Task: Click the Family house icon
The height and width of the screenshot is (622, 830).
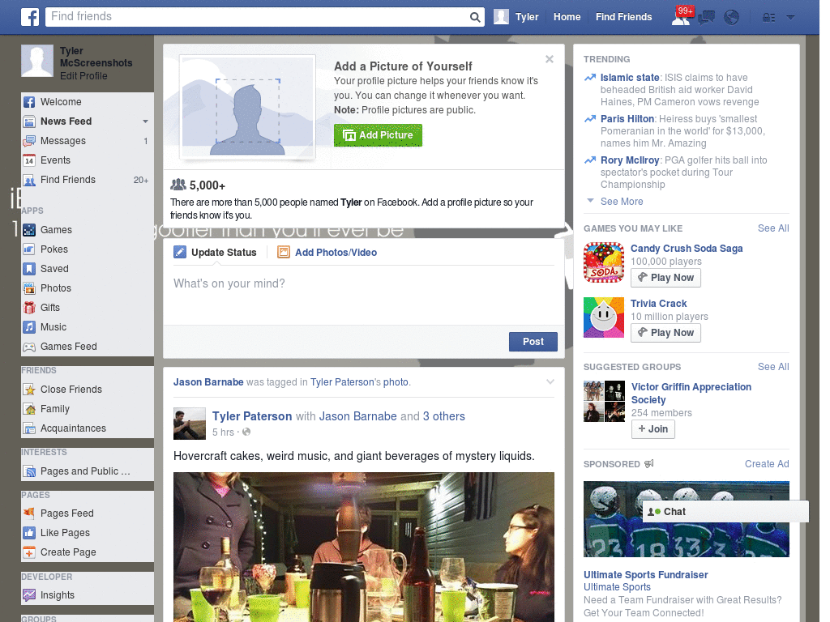Action: tap(29, 409)
